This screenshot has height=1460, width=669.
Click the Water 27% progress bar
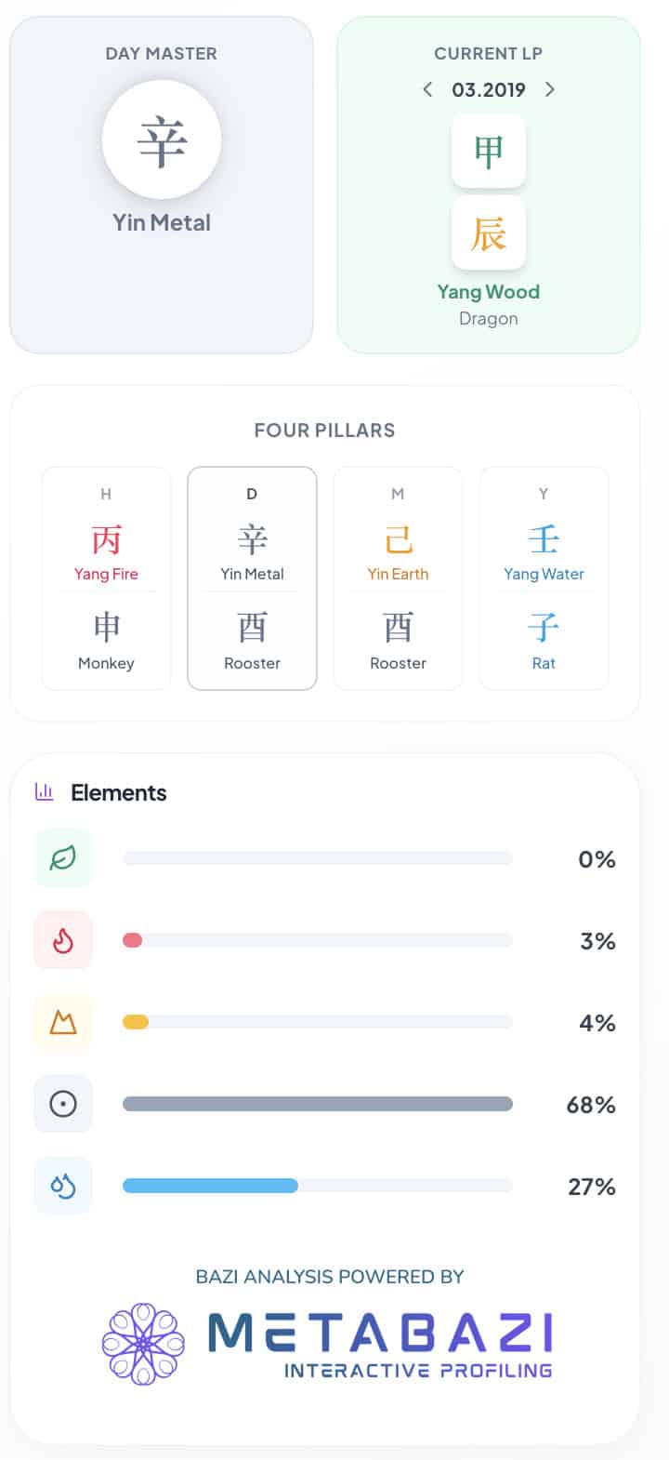[x=318, y=1186]
